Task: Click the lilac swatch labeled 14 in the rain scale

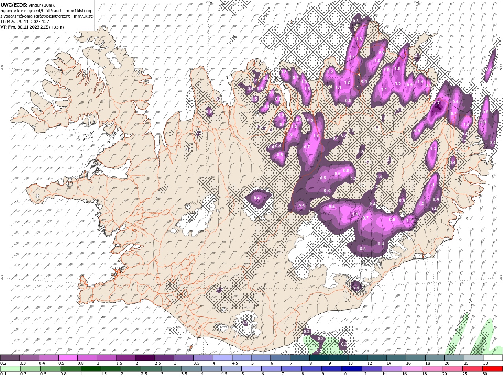Action: click(x=392, y=369)
